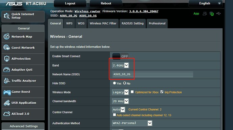Open firmware version 3.0.0.4.384_20467 link

[x=144, y=11]
